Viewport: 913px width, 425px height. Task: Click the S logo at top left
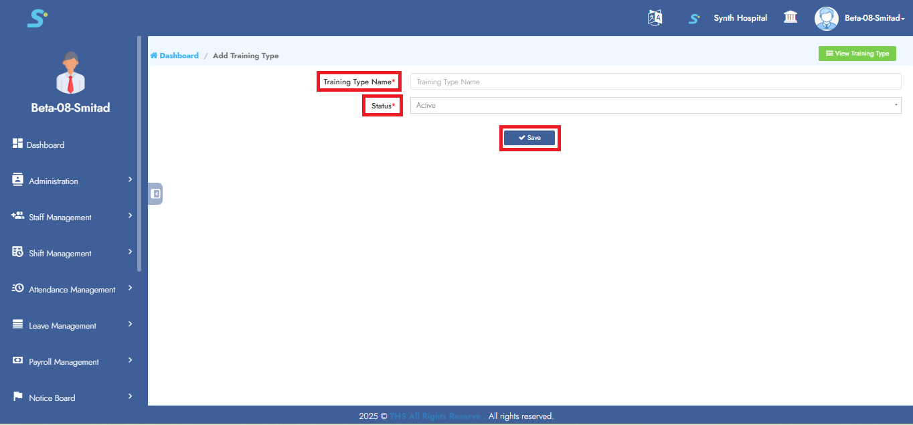click(x=37, y=18)
